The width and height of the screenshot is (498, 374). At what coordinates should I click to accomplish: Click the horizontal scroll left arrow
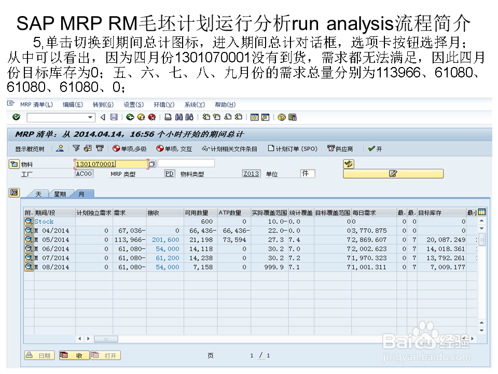tap(79, 339)
